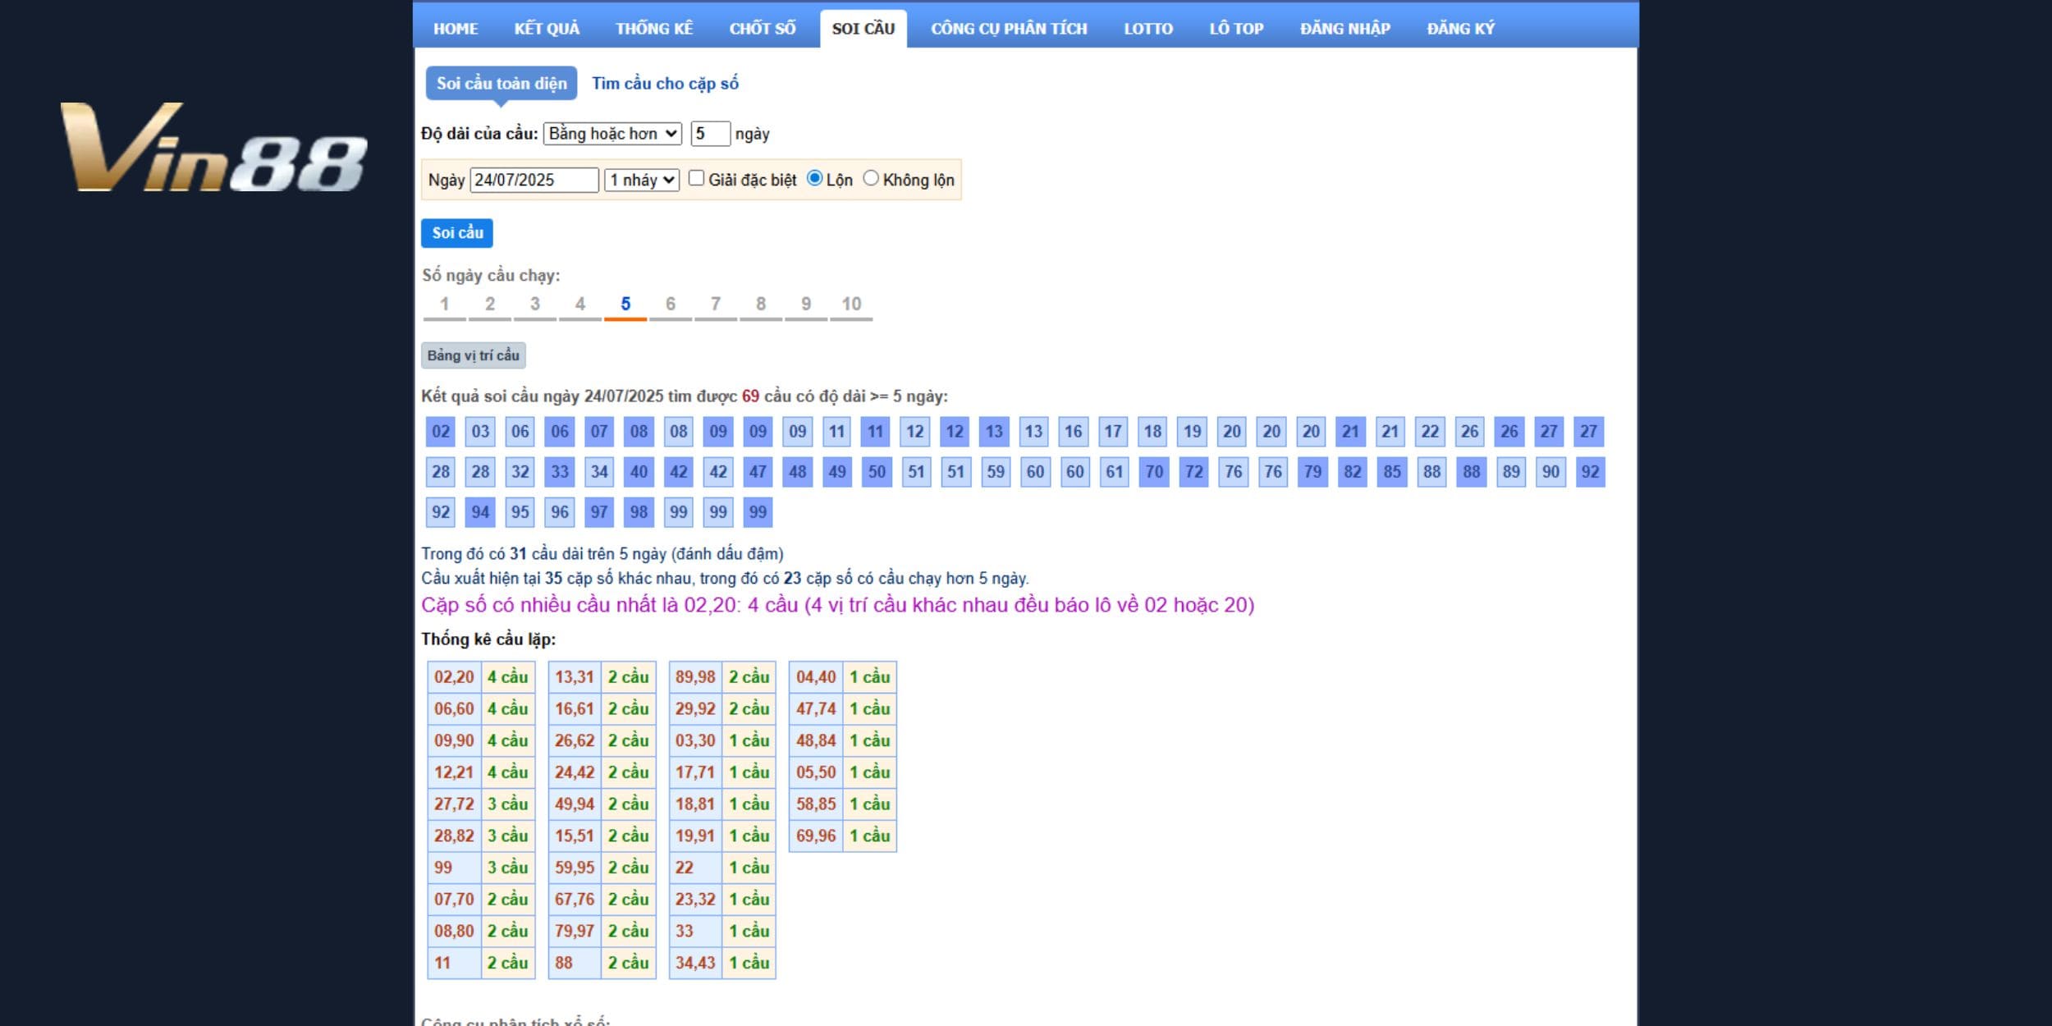Select the SOI CẦU tab
Image resolution: width=2052 pixels, height=1026 pixels.
pos(863,29)
